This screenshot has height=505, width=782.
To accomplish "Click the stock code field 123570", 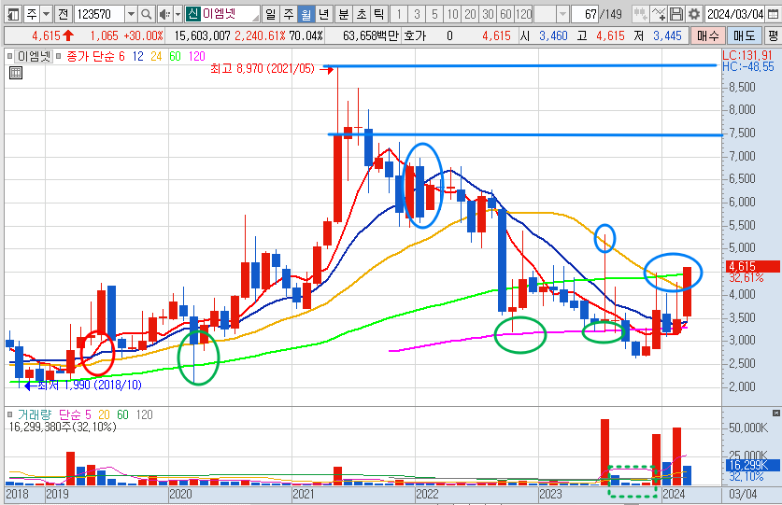I will (99, 14).
